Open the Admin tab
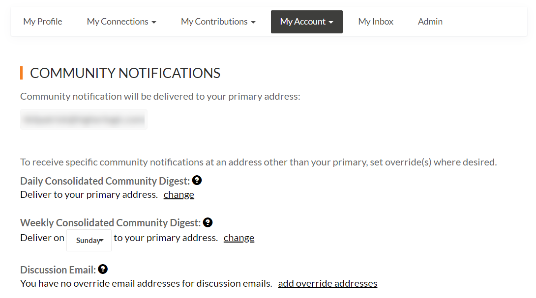Viewport: 536px width, 298px height. (x=430, y=22)
